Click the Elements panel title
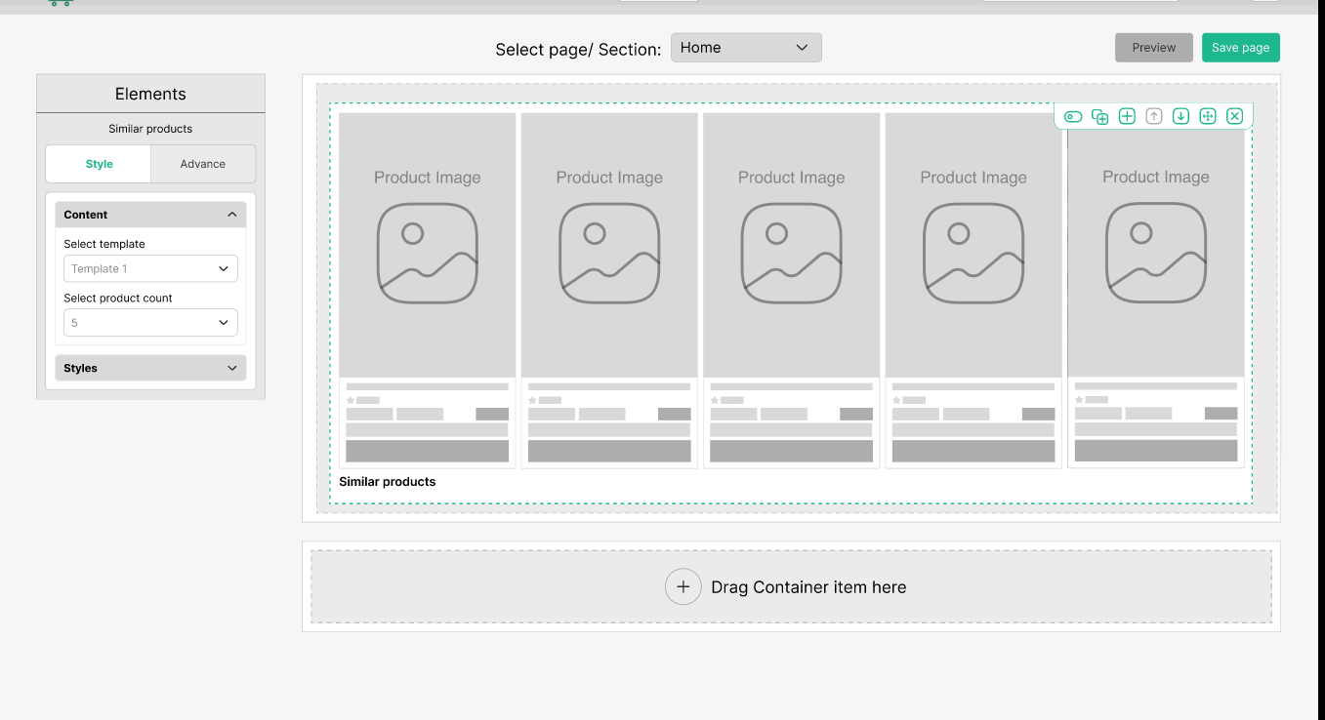The image size is (1325, 720). (150, 94)
